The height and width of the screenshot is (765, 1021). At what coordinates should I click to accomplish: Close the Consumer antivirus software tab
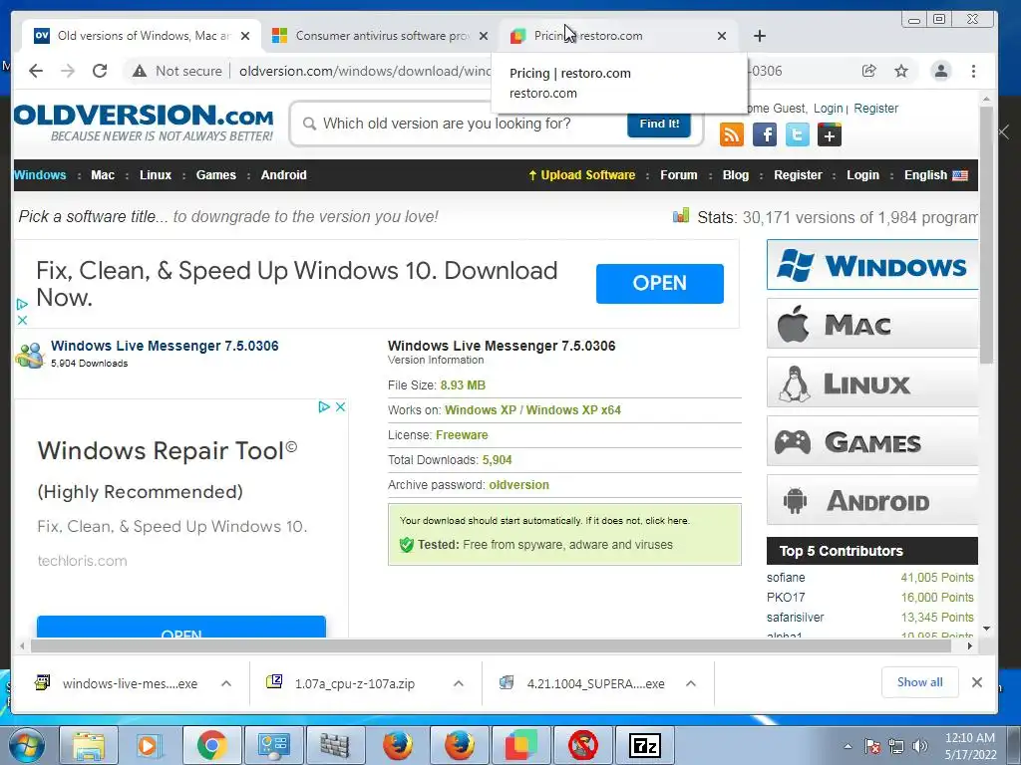click(x=484, y=36)
